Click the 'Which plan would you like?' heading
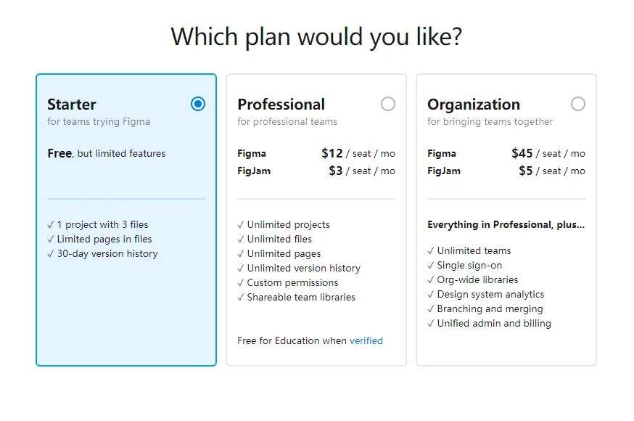Screen dimensions: 634x421 click(316, 36)
